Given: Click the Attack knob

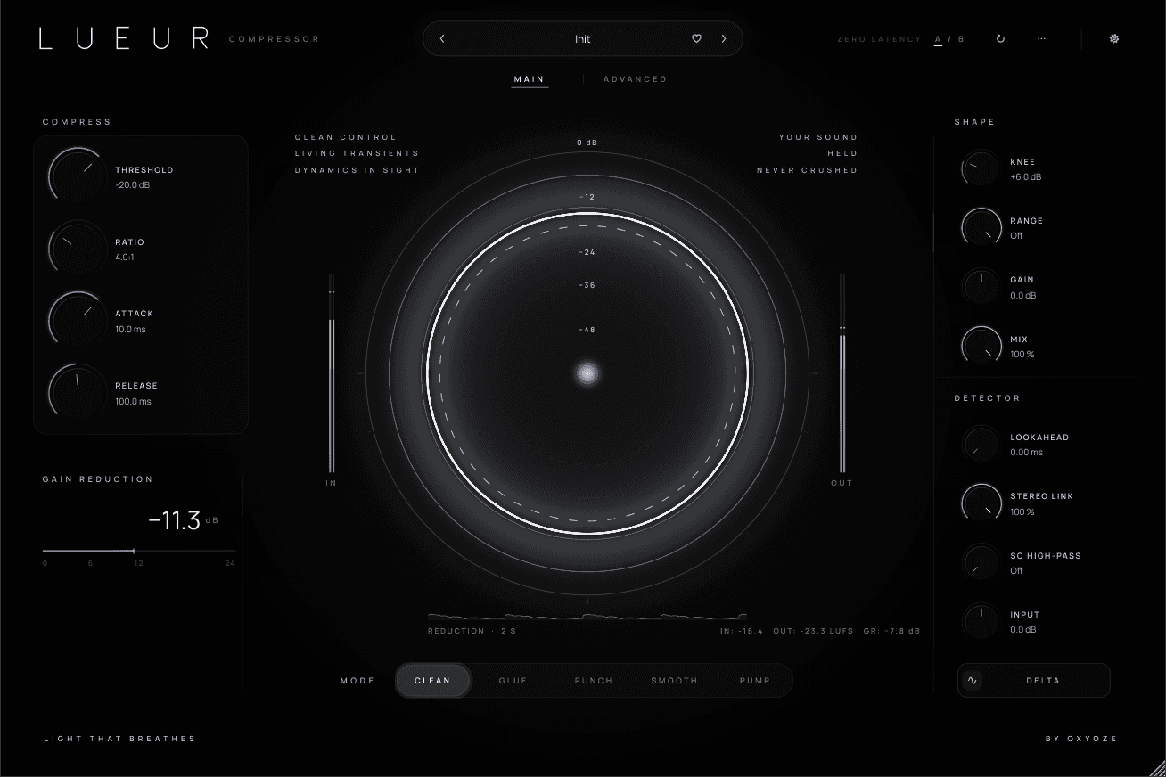Looking at the screenshot, I should click(77, 320).
